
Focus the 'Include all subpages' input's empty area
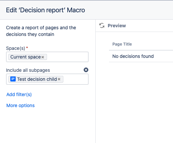(x=76, y=79)
